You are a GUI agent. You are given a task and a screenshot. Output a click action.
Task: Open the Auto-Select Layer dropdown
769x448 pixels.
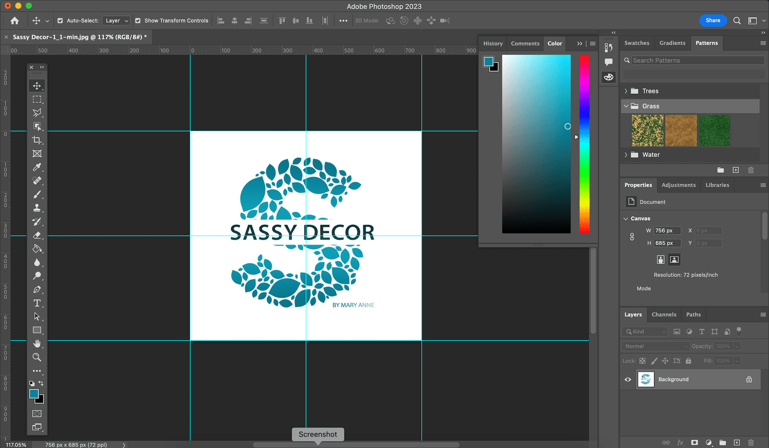click(117, 21)
